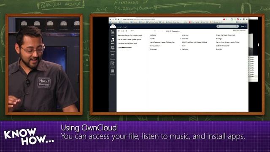This screenshot has height=152, width=270.
Task: Select Crank the Walls Down.mp3 in playlist
Action: coord(127,43)
